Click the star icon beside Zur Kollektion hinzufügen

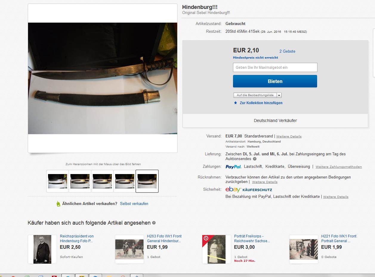point(235,103)
